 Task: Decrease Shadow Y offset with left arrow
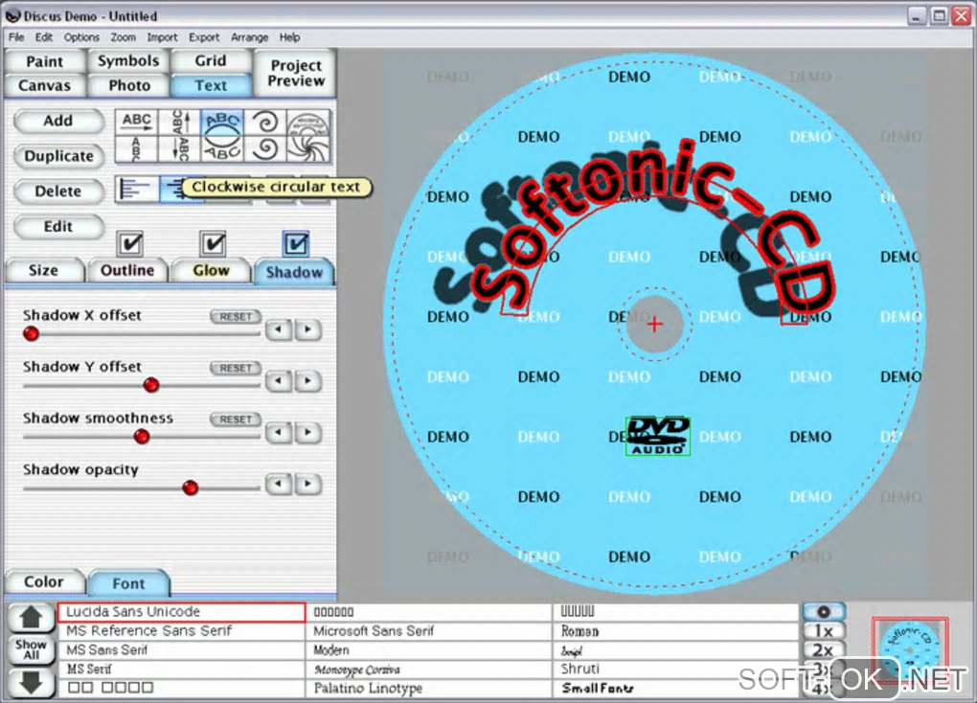[279, 381]
